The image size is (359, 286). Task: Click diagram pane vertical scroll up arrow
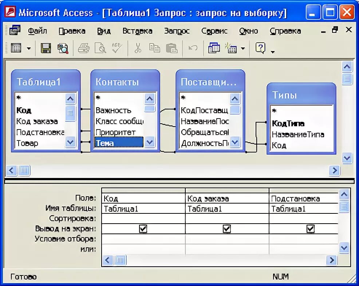tap(347, 67)
